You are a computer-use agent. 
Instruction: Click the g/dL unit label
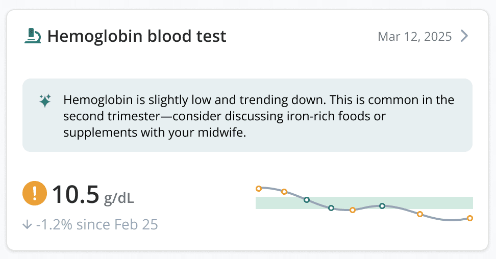[119, 197]
